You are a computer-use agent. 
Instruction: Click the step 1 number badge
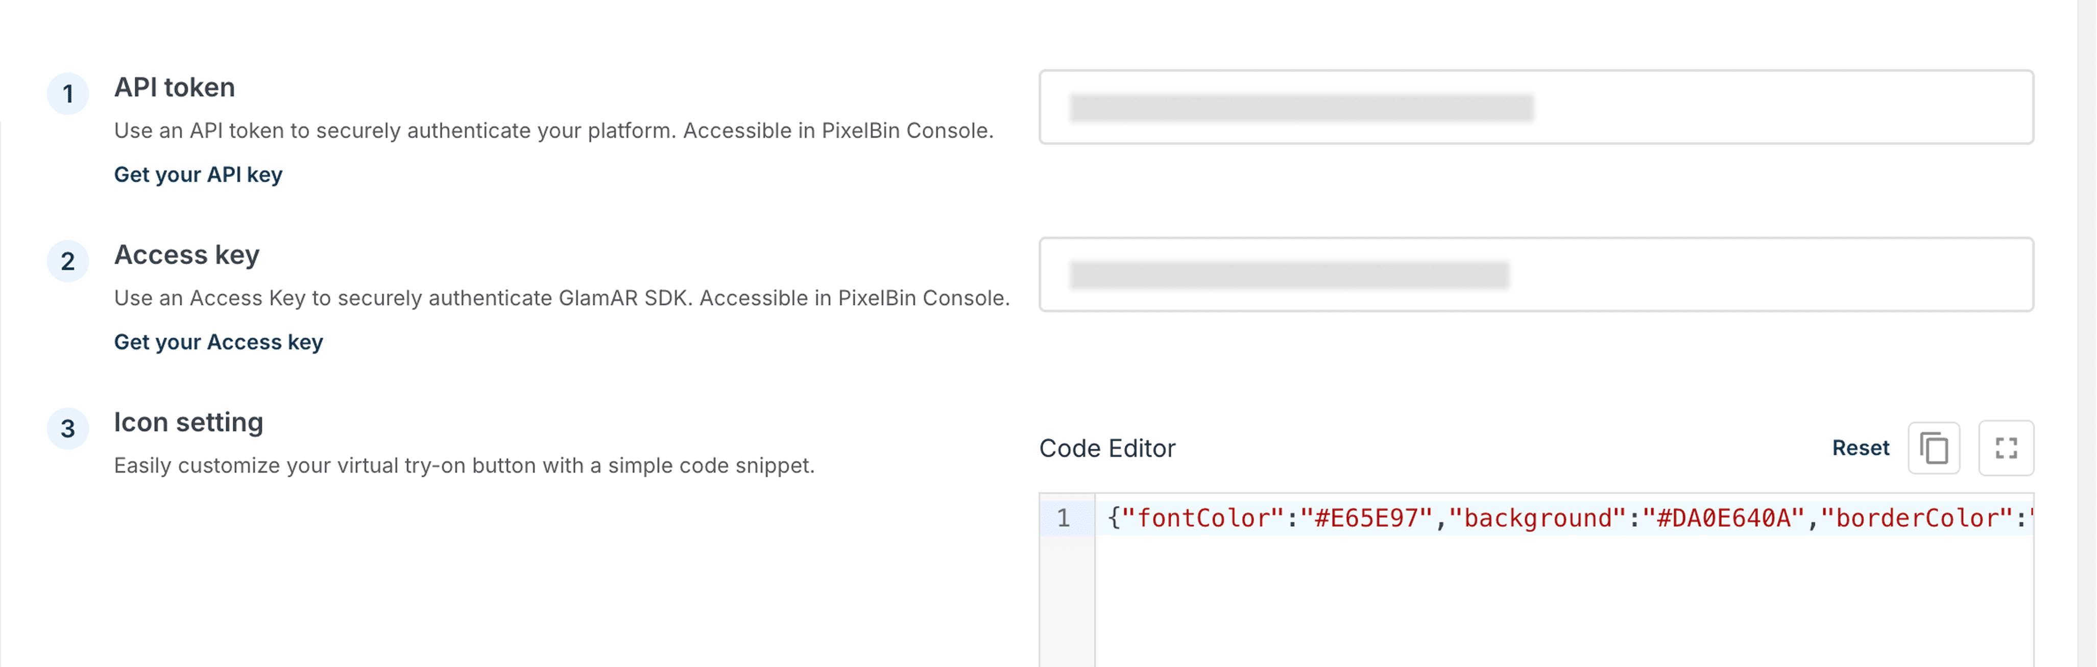pos(67,94)
